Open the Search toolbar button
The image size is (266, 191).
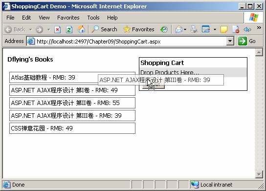coord(104,29)
